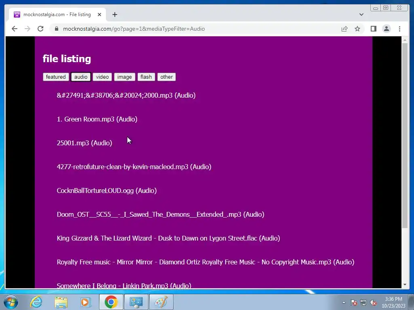The image size is (414, 310).
Task: Filter by other files
Action: pos(166,77)
